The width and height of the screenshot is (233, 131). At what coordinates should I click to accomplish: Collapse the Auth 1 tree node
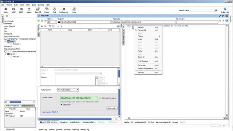pyautogui.click(x=5, y=41)
